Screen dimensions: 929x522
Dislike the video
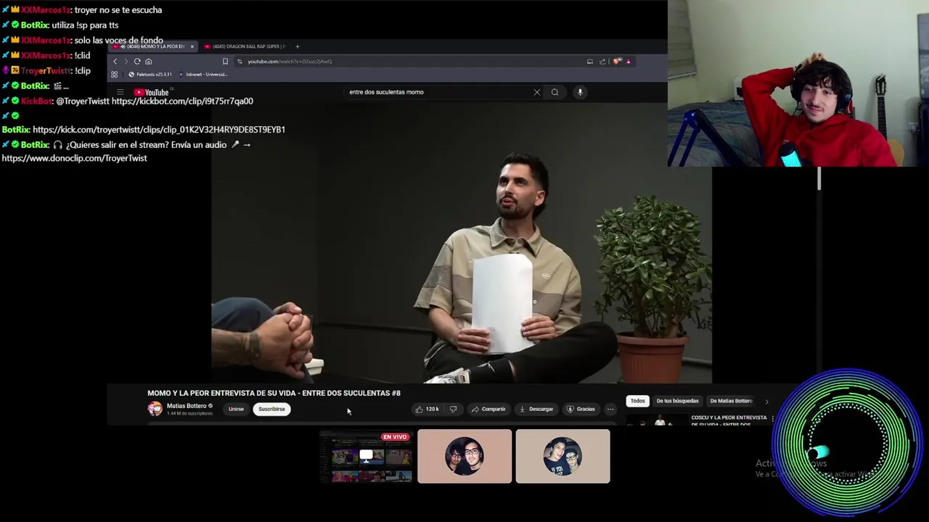point(454,409)
